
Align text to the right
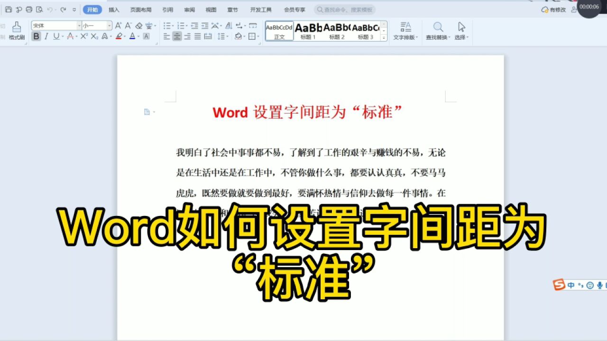(x=187, y=36)
